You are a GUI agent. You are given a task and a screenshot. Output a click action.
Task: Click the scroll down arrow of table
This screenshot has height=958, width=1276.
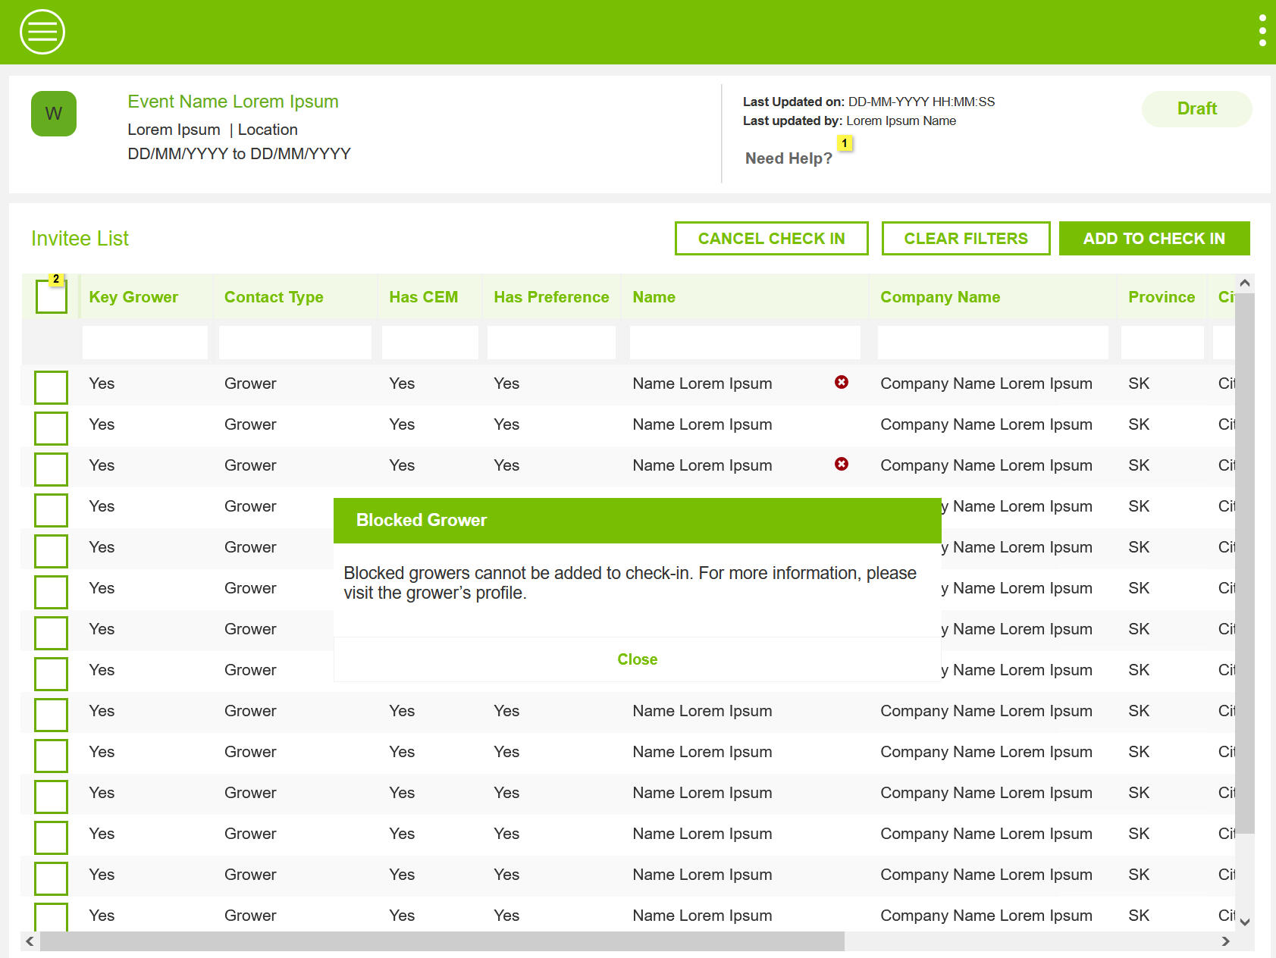[1244, 922]
